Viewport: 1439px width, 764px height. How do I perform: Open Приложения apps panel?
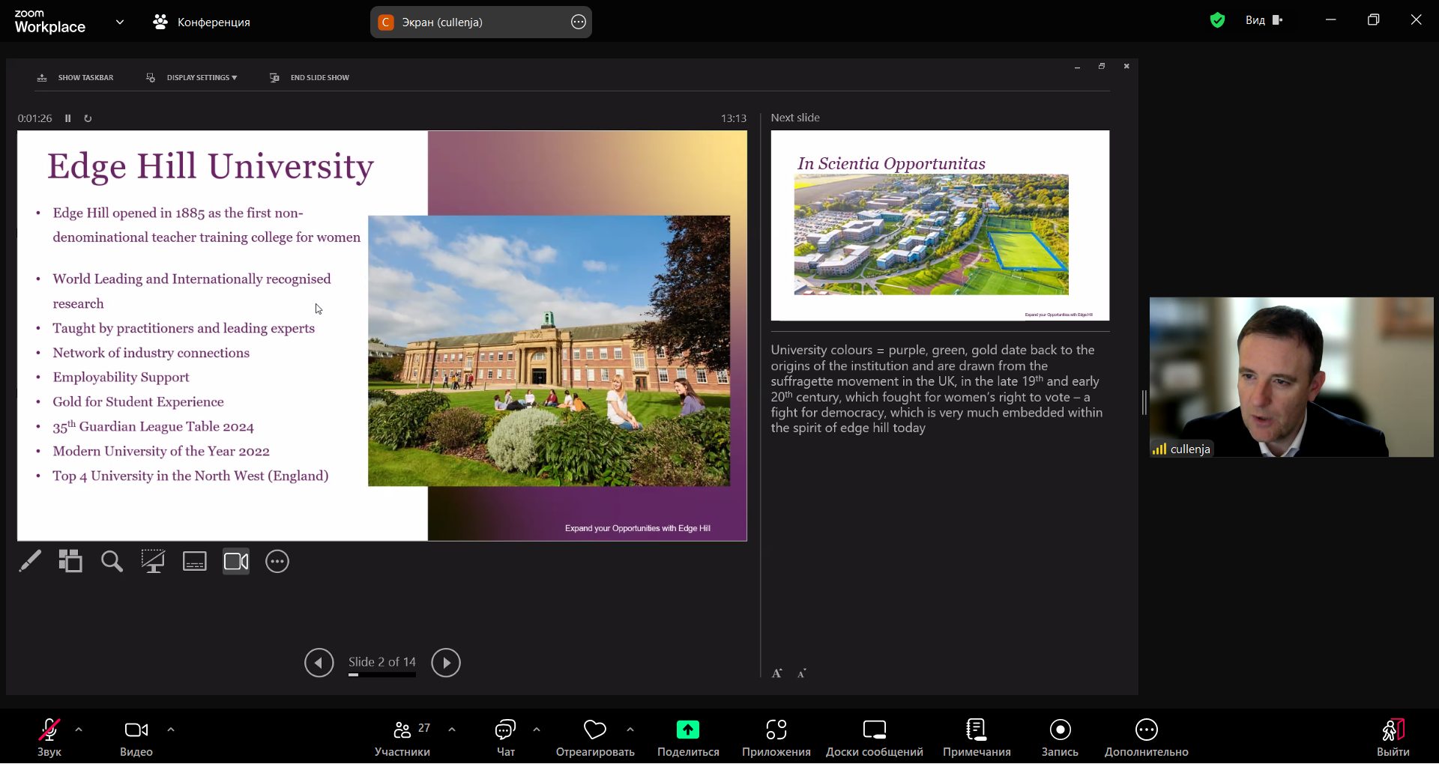point(776,737)
